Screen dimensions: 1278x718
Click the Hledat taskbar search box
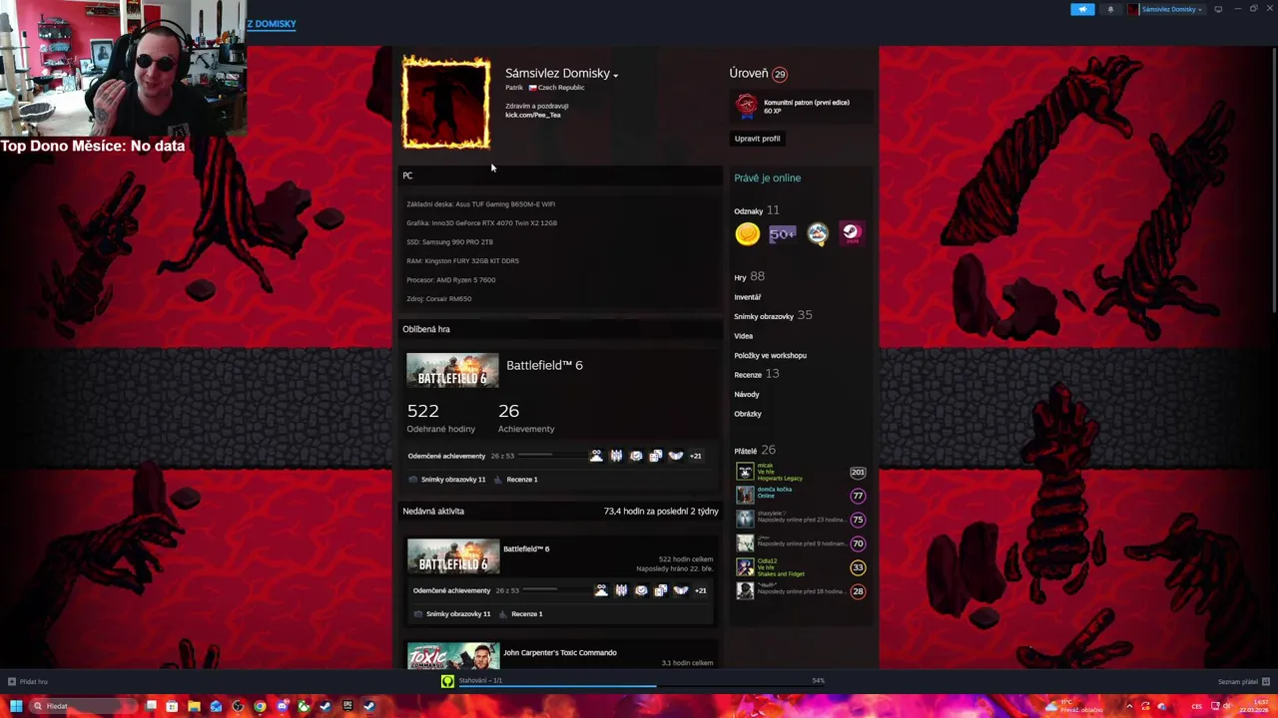(83, 706)
